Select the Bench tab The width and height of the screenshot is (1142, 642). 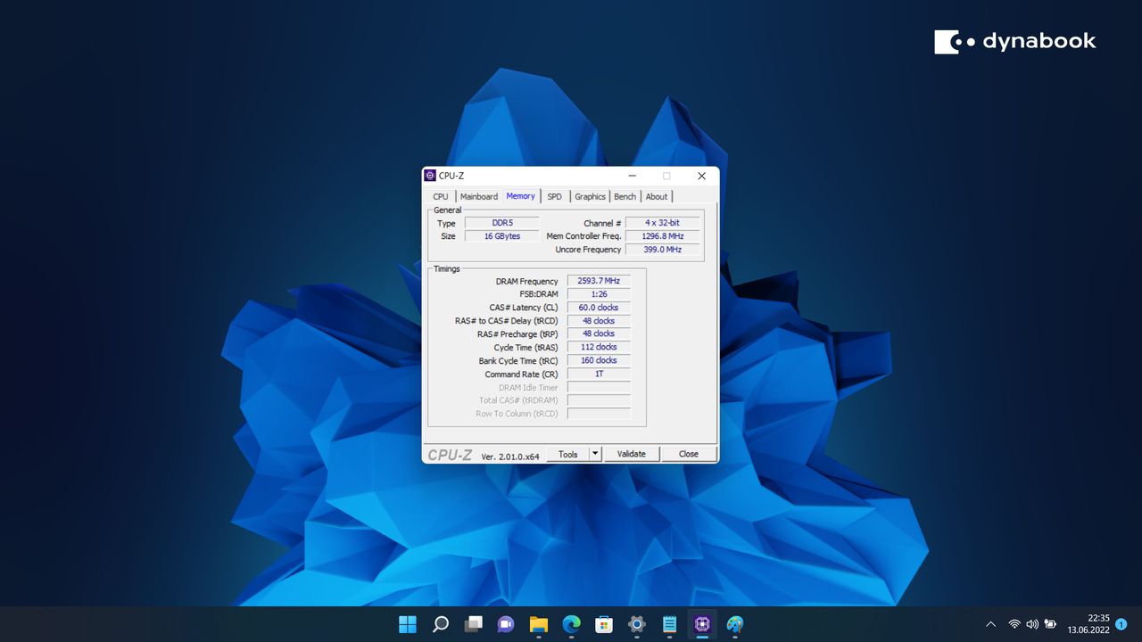pos(625,196)
